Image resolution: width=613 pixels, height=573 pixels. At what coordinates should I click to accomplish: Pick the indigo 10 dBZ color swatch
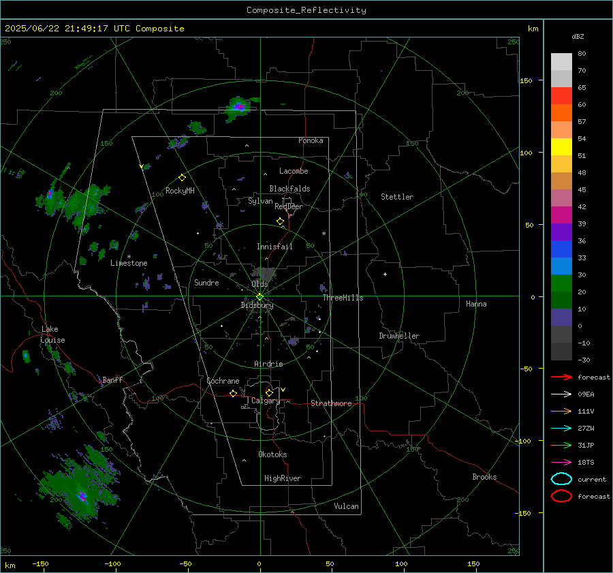(x=561, y=317)
